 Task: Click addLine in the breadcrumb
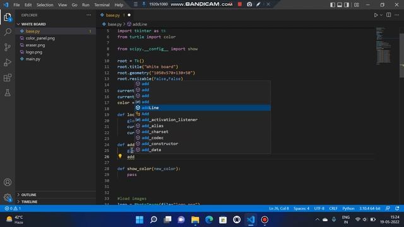click(140, 24)
